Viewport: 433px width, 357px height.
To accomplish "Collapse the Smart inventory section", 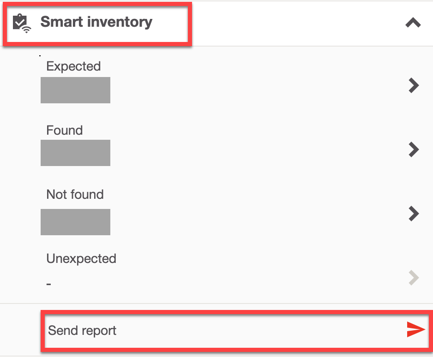I will 413,23.
